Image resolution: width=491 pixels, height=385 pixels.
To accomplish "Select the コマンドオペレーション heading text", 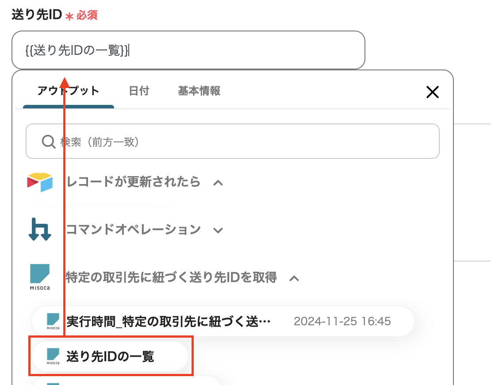I will tap(134, 229).
